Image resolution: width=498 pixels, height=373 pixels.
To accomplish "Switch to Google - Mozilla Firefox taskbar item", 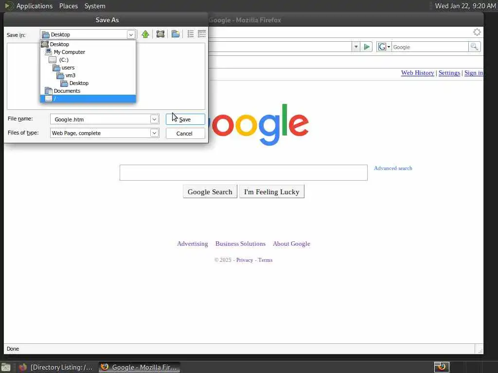I will point(139,367).
